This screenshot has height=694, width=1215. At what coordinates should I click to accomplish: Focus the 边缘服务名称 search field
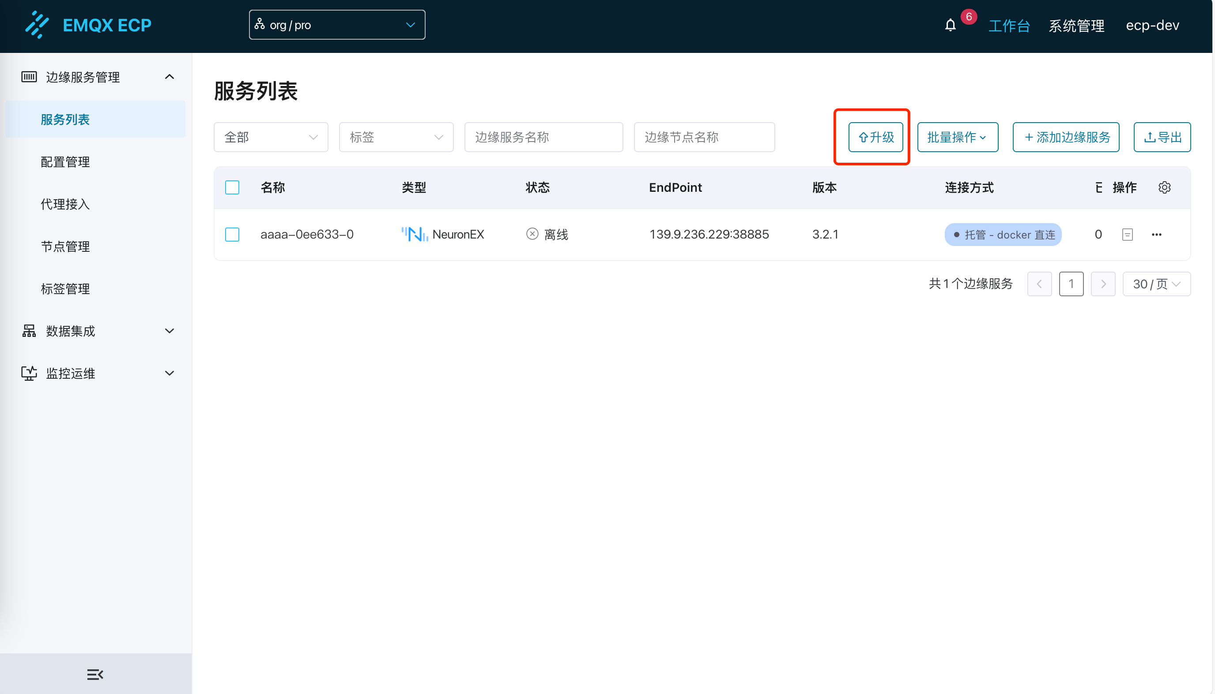543,137
